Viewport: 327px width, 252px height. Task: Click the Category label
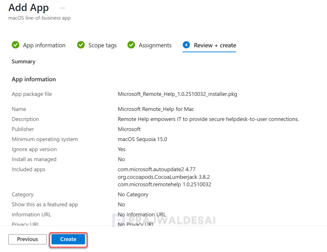[x=23, y=195]
